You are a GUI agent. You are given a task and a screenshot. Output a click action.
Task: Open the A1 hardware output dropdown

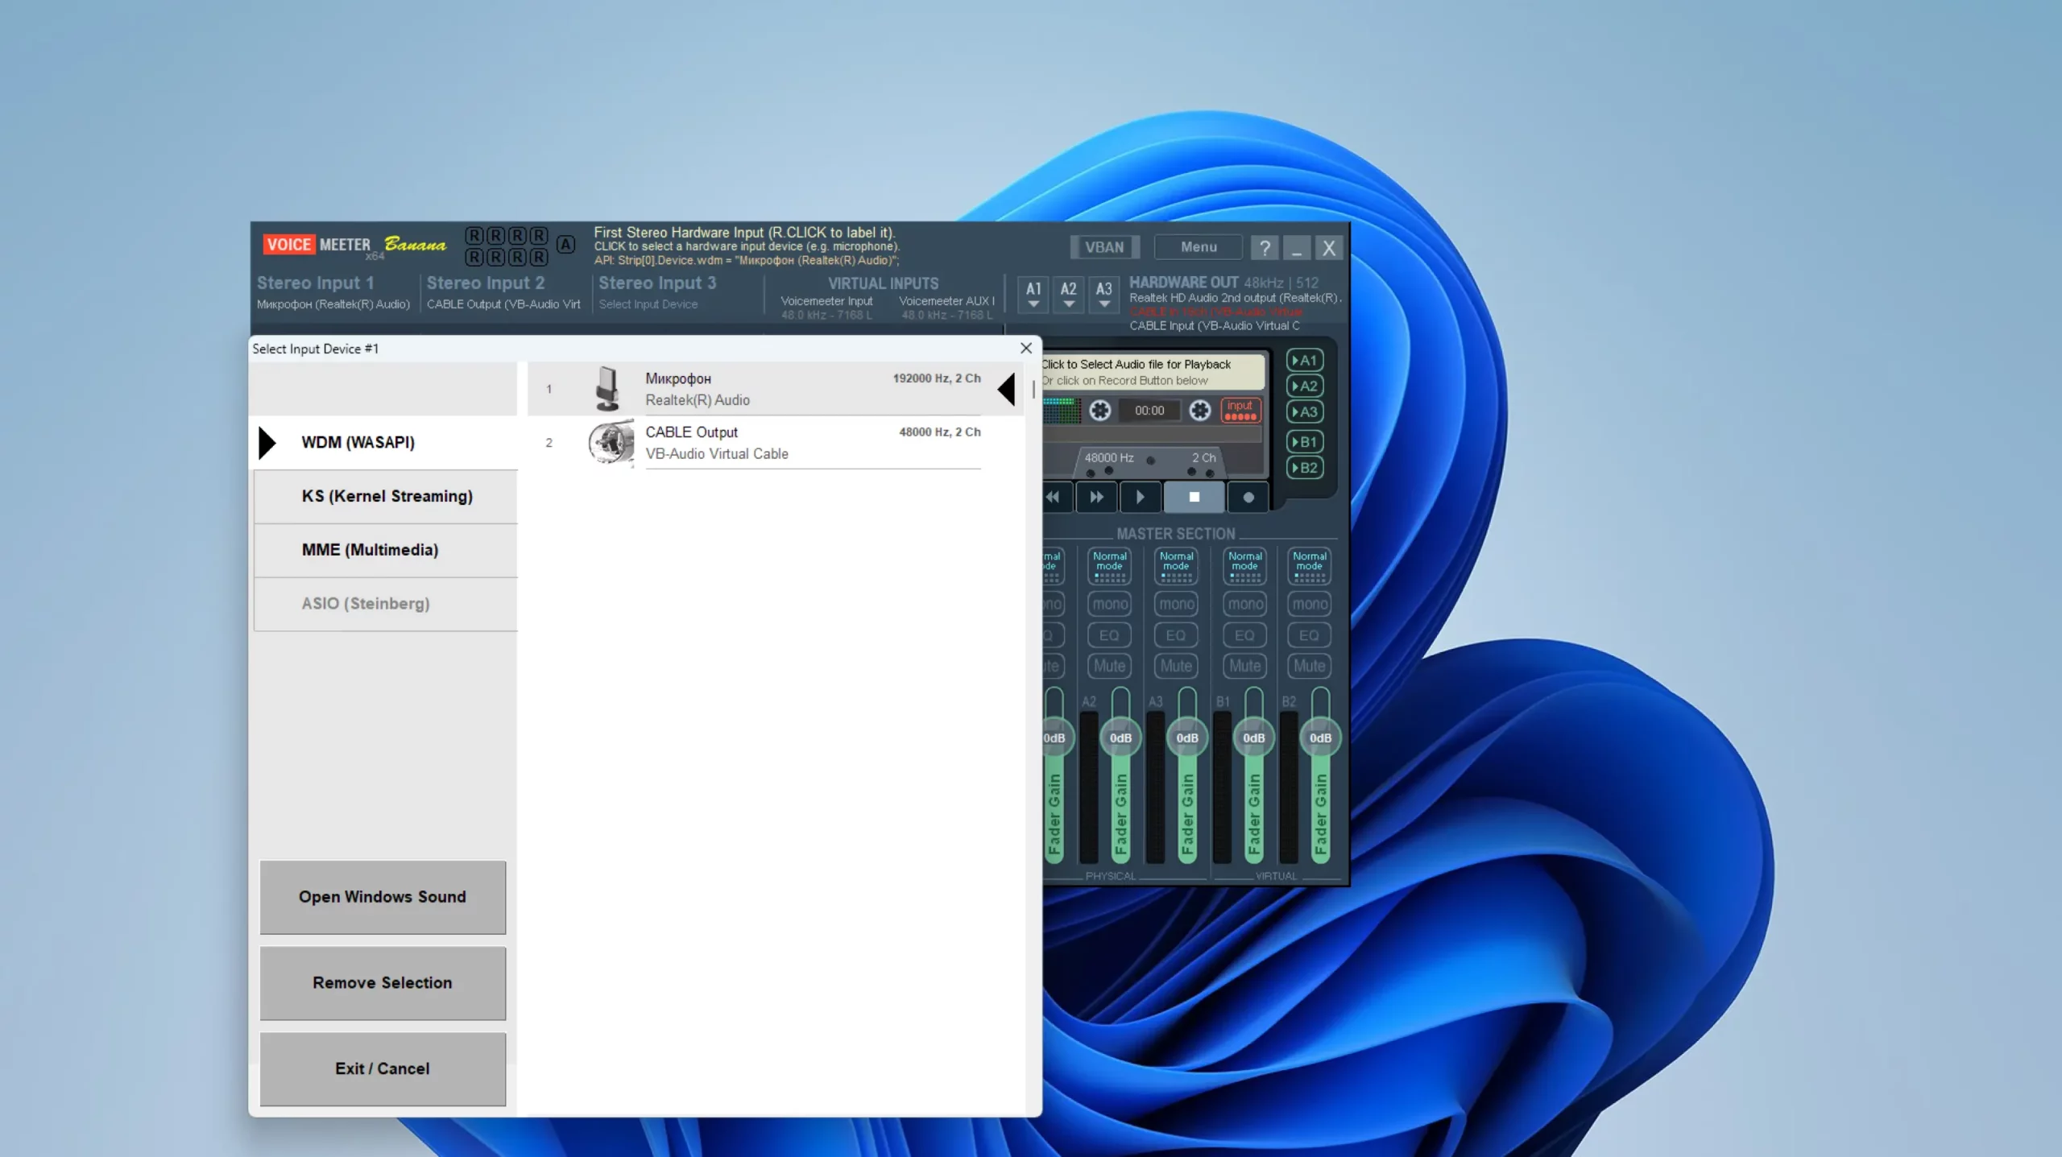(x=1033, y=294)
